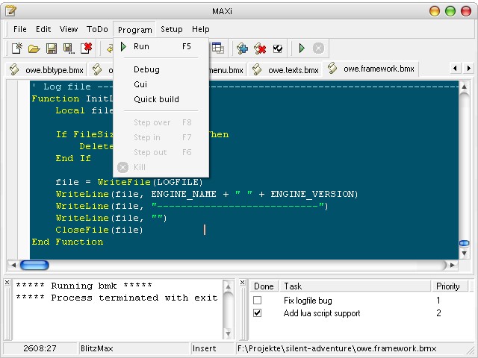
Task: Open the Help menu
Action: [201, 29]
